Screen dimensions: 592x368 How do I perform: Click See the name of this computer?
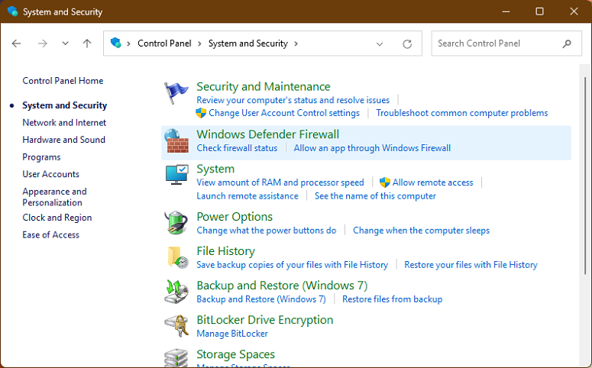(x=375, y=196)
